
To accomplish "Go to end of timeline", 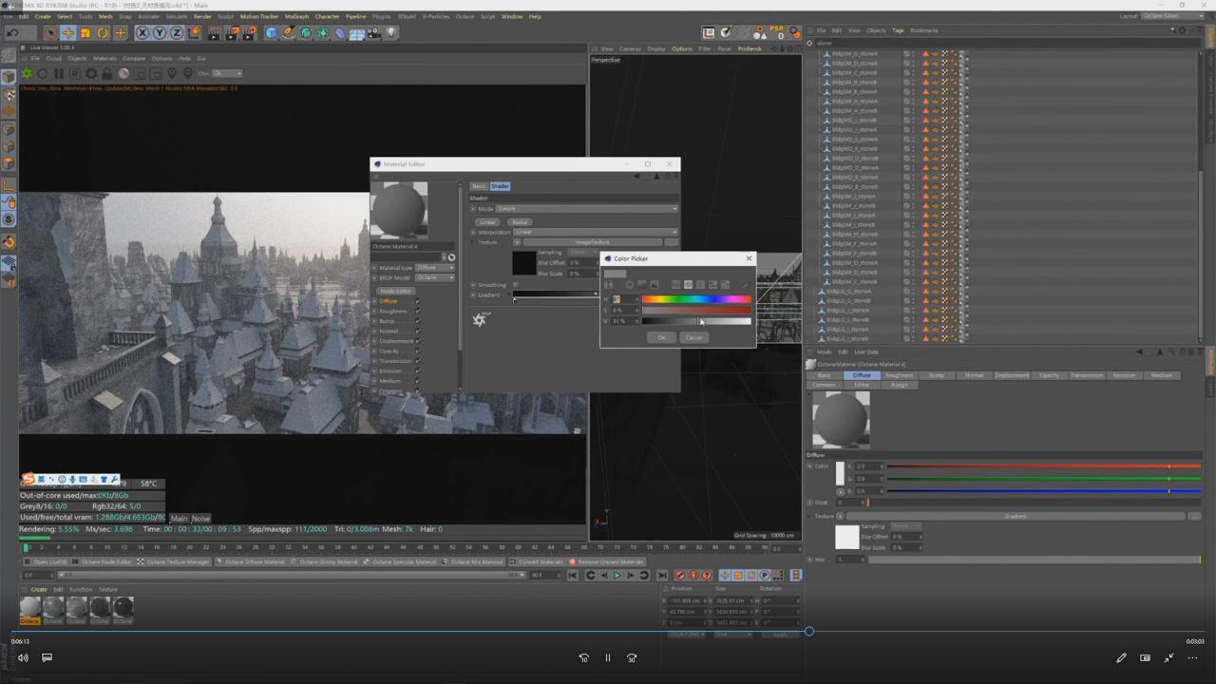I will [662, 575].
